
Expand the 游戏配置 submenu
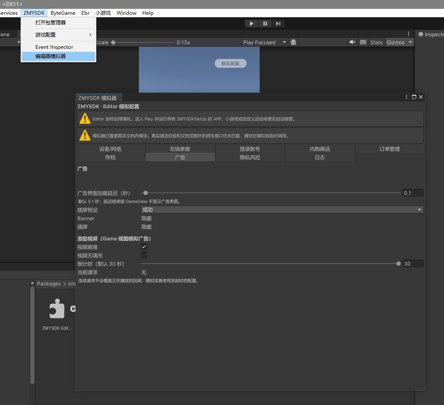(x=58, y=35)
